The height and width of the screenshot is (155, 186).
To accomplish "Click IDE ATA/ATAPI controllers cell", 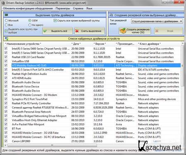I will 153,70.
